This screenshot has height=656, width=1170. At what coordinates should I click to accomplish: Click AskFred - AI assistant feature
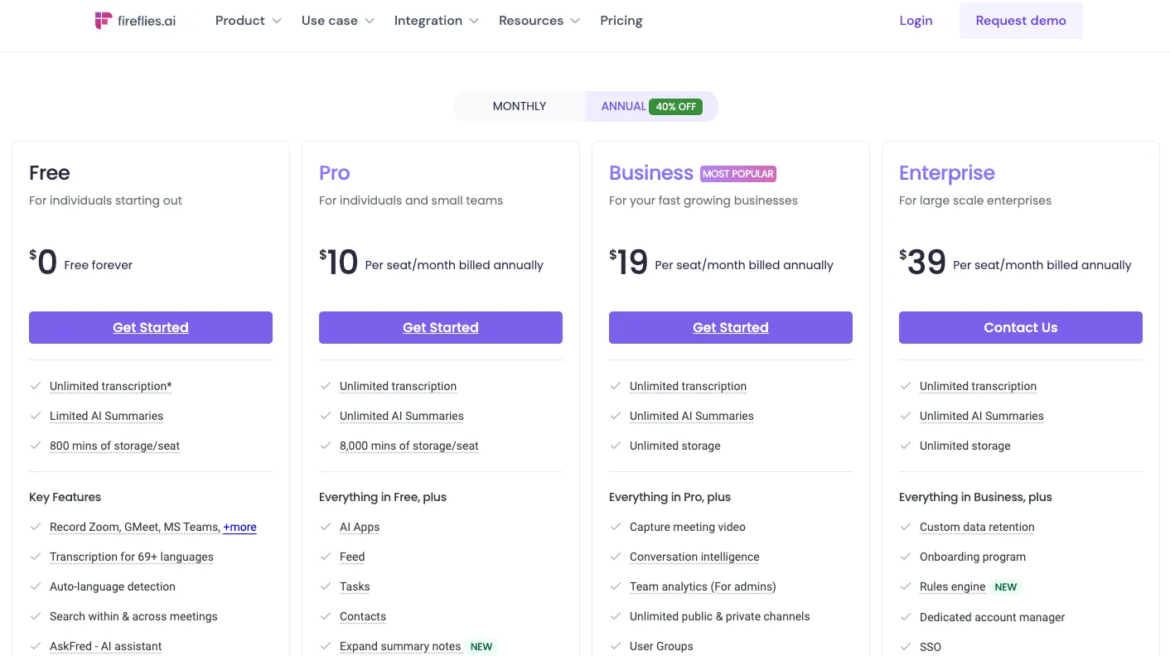[x=105, y=646]
